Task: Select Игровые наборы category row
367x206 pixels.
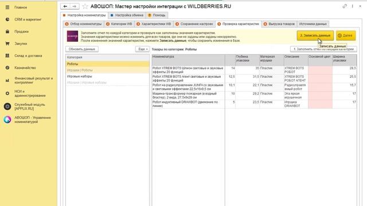Action: 107,76
